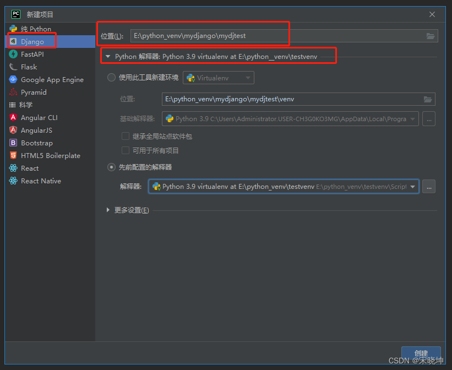Click the venv 位置 path field
Viewport: 452px width, 370px height.
point(298,99)
